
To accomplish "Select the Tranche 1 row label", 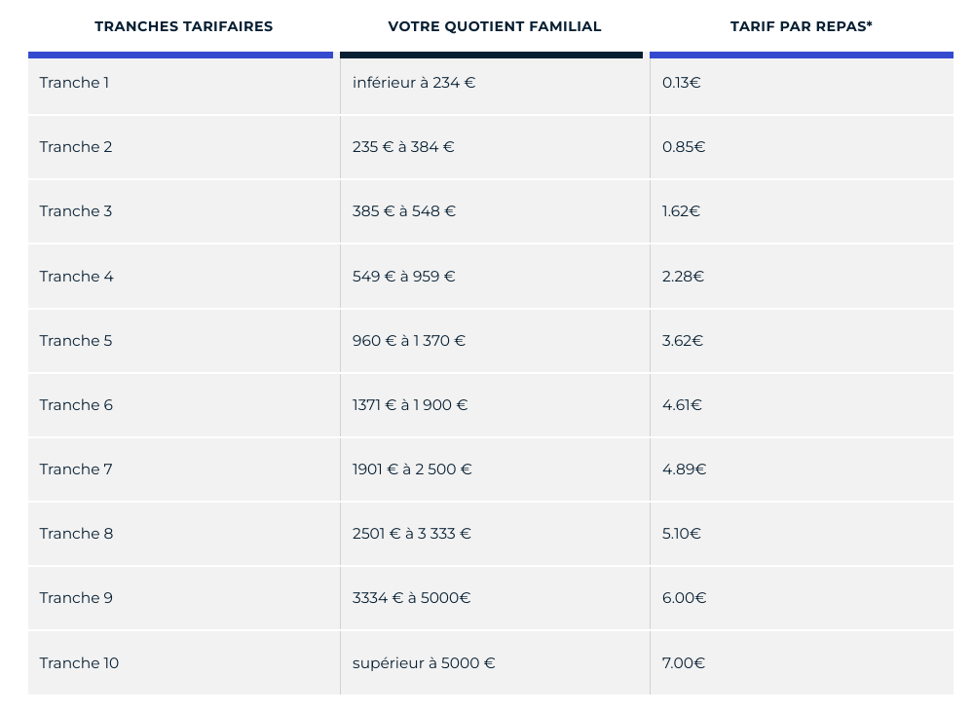I will tap(74, 83).
